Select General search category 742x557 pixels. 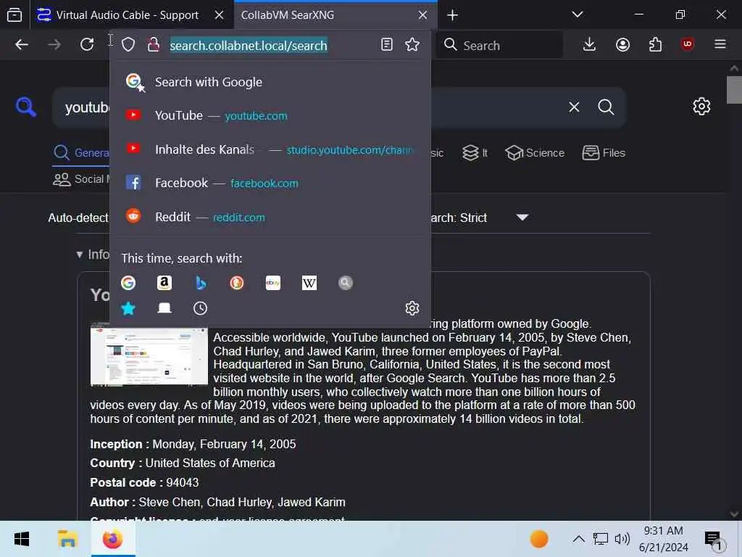(81, 153)
